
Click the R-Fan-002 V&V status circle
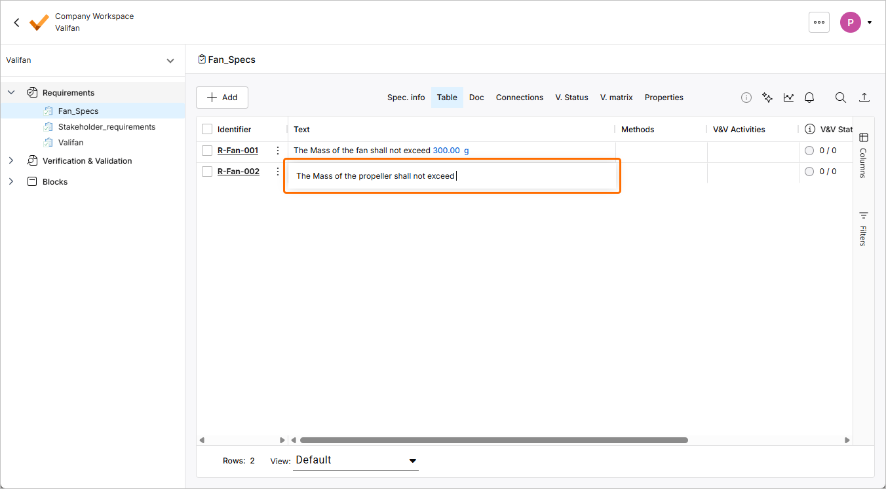809,172
